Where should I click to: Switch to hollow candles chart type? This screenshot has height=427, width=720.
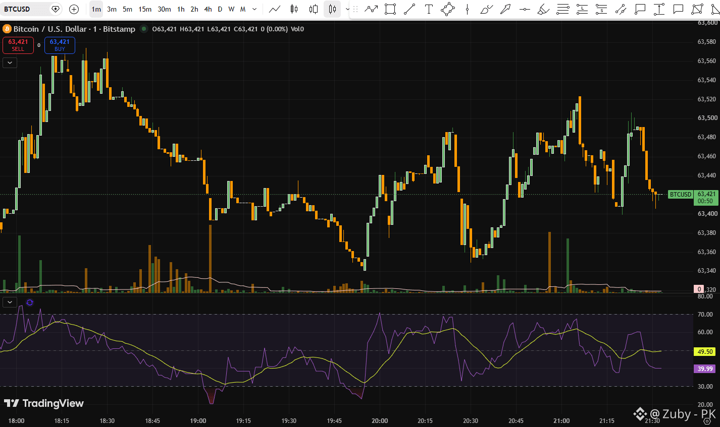[x=314, y=9]
